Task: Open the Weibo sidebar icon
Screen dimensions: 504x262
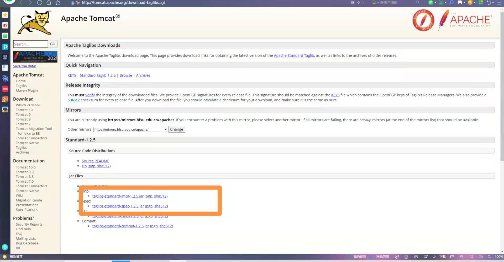Action: point(5,25)
